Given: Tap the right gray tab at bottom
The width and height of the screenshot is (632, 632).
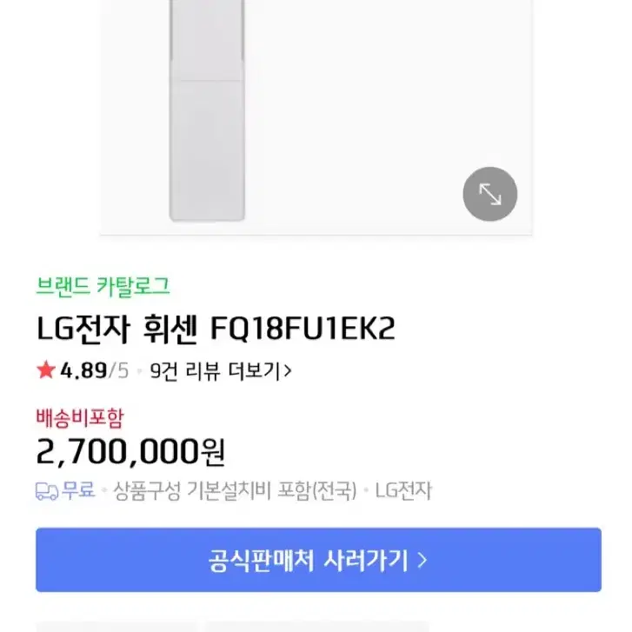Looking at the screenshot, I should tap(317, 626).
